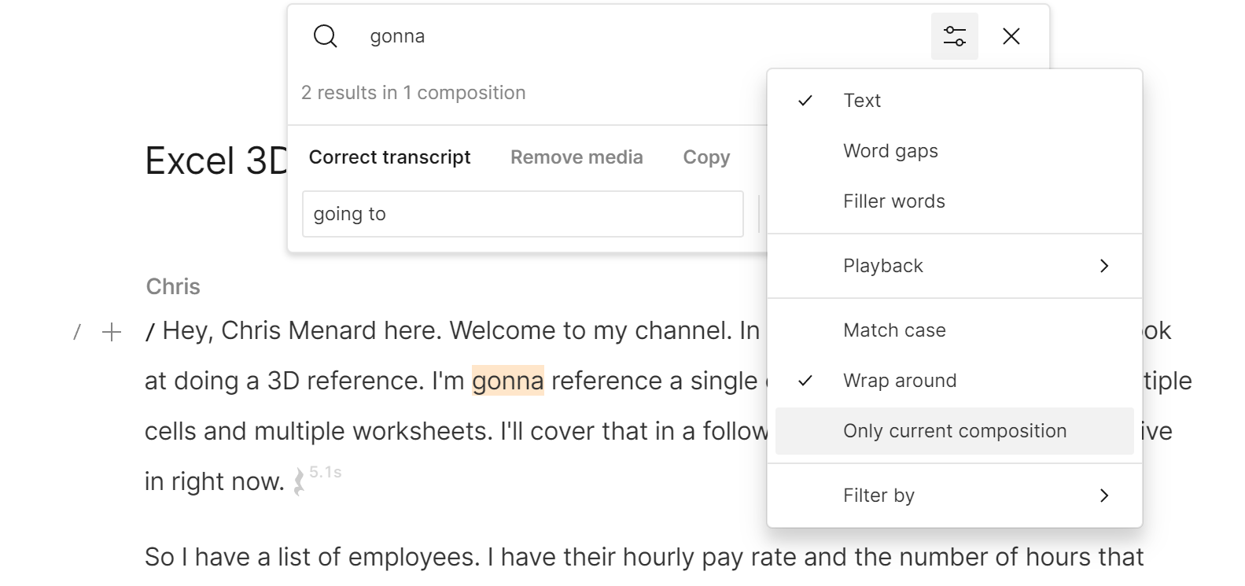Click text 'Hey, Chris Menard here.'

click(x=303, y=330)
